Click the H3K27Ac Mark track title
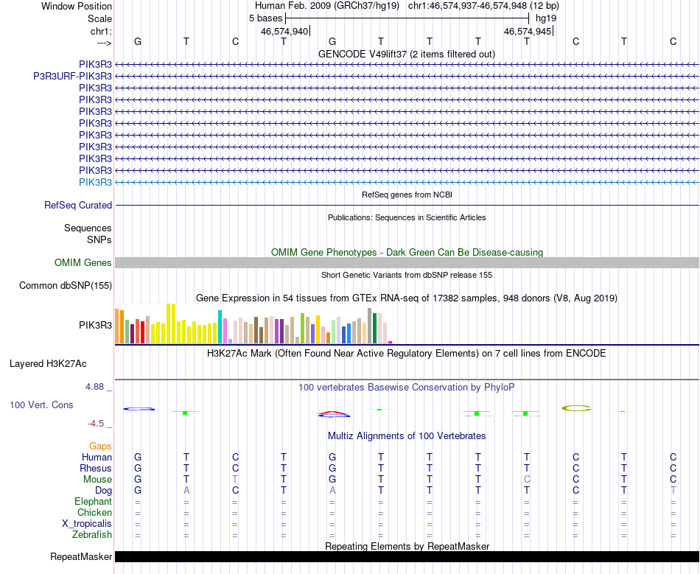This screenshot has height=574, width=700. tap(406, 354)
